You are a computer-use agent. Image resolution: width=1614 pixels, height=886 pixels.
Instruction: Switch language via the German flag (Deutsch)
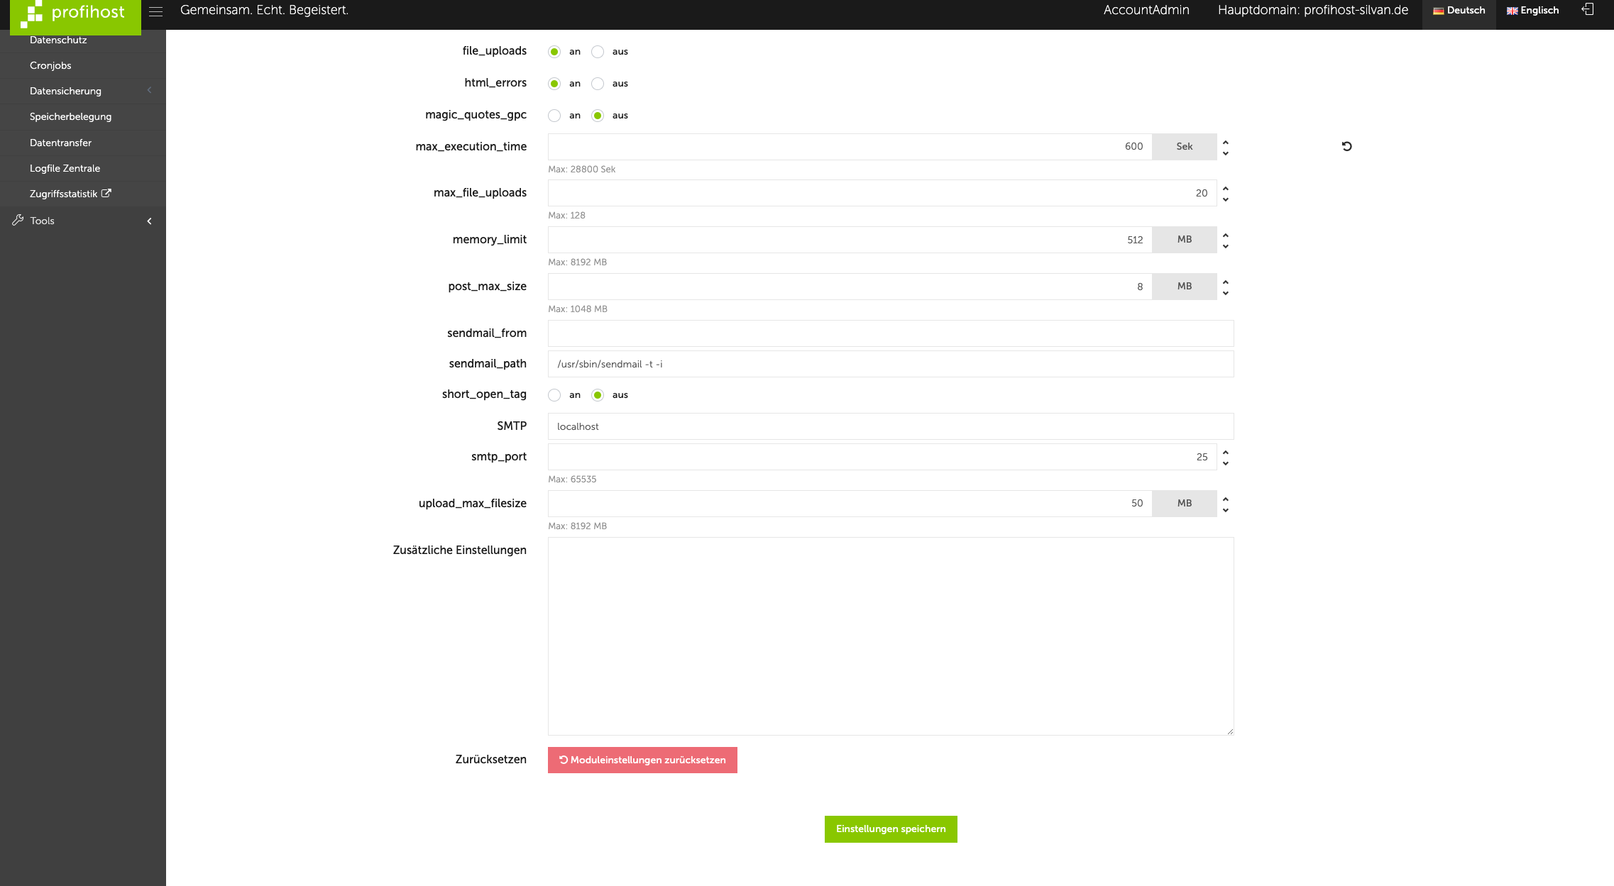pyautogui.click(x=1438, y=11)
